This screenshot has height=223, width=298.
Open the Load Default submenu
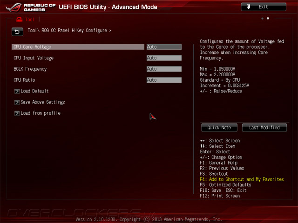[34, 91]
